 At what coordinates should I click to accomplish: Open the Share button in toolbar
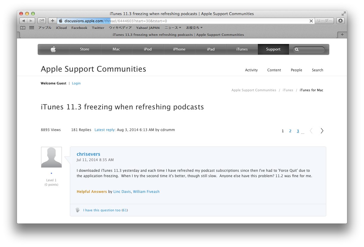(42, 21)
